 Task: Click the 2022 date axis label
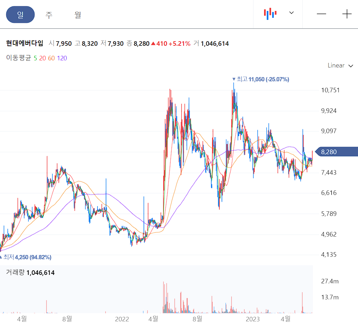(122, 319)
